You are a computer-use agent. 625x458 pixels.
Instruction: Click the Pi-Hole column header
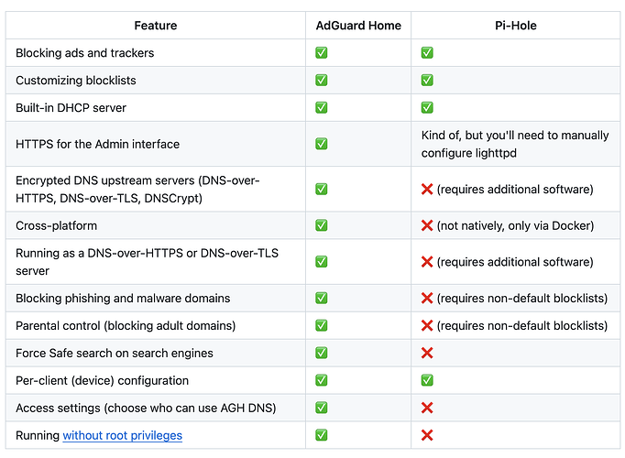click(515, 26)
